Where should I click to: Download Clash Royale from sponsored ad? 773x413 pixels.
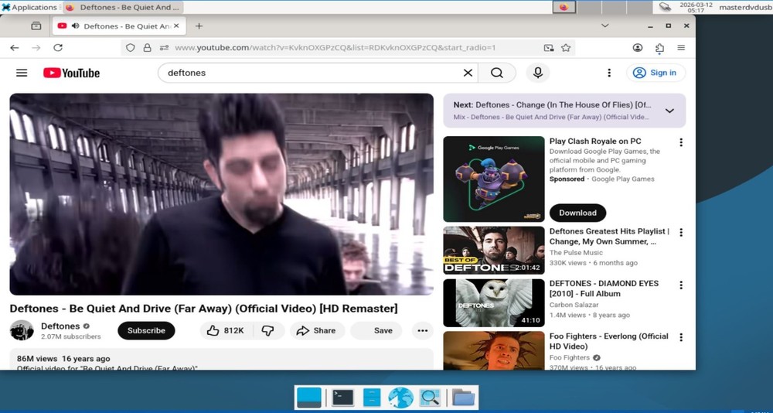[577, 213]
